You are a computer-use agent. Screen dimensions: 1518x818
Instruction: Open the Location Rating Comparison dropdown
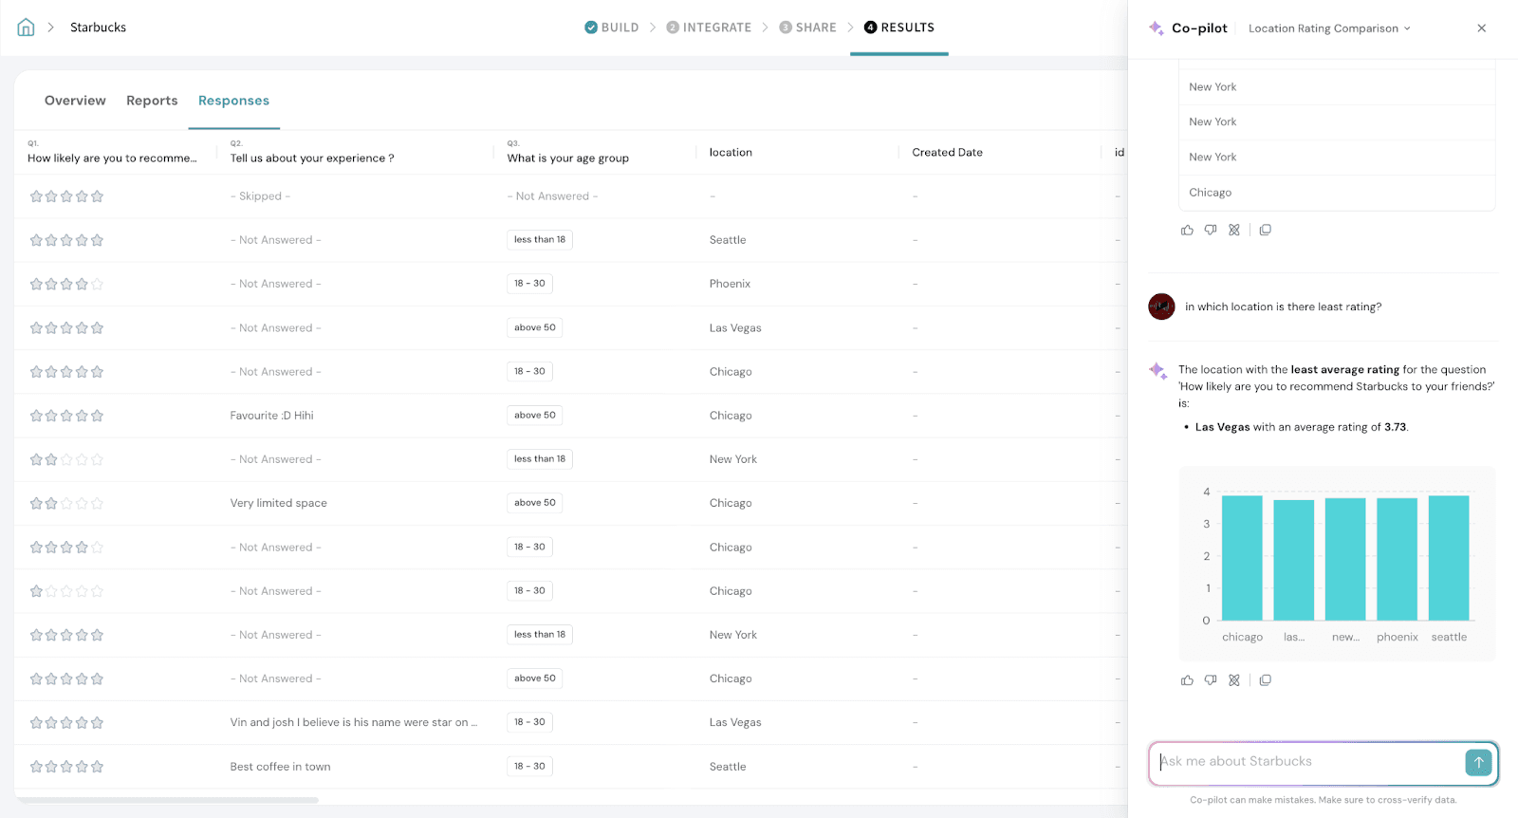[1329, 28]
